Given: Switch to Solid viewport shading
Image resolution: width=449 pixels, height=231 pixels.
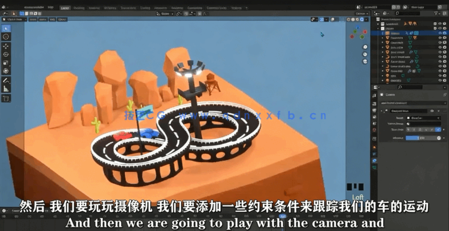Looking at the screenshot, I should click(353, 20).
